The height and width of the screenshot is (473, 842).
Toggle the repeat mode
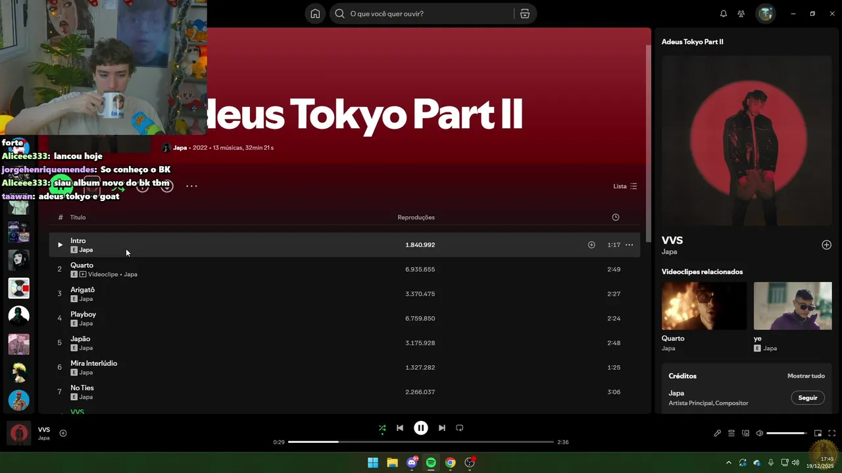460,428
